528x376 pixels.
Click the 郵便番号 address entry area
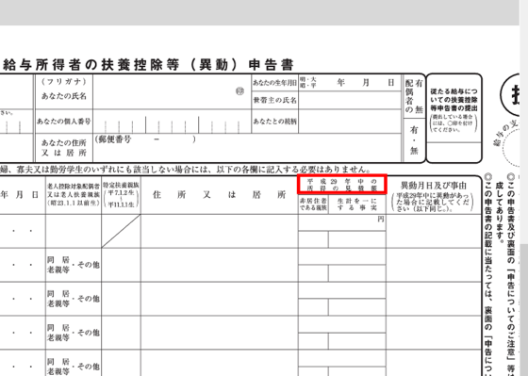click(247, 148)
